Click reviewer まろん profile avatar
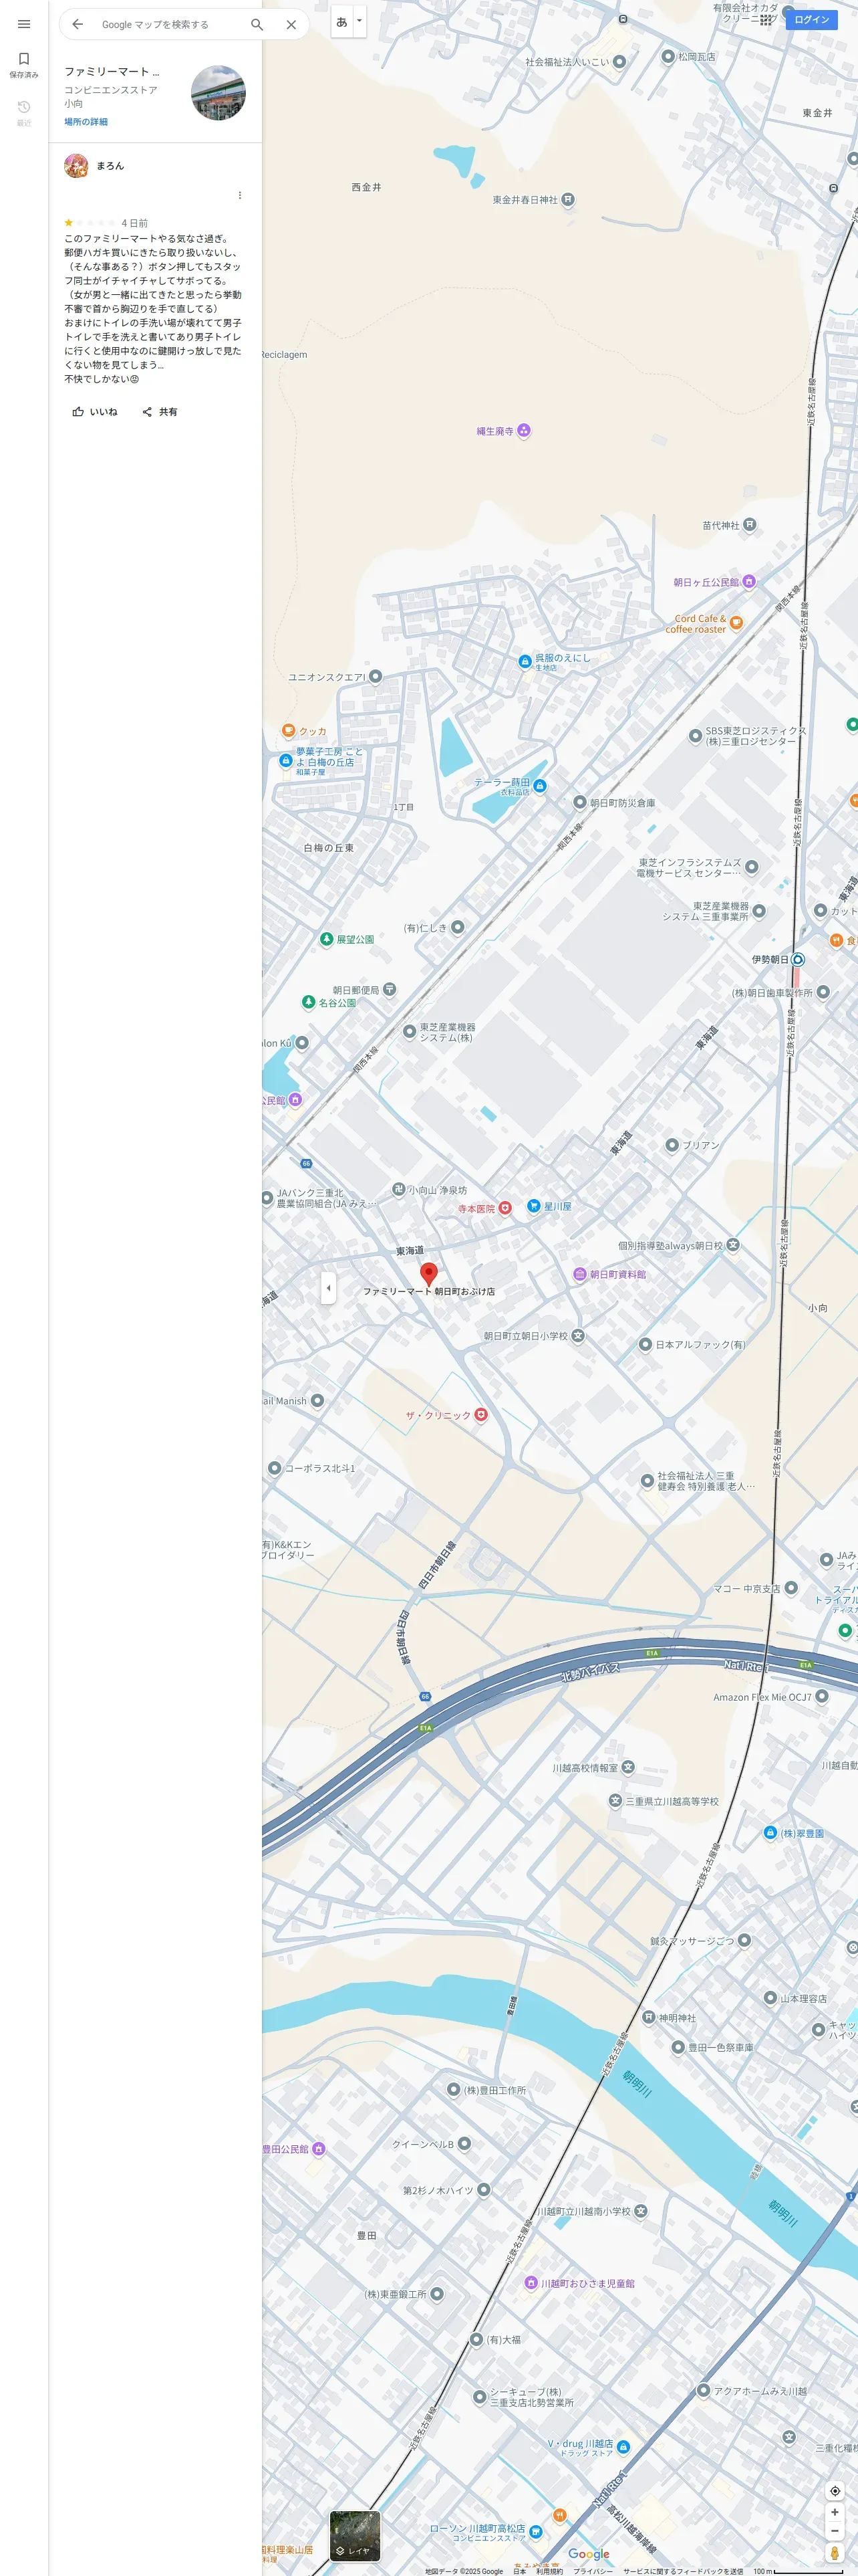Screen dimensions: 858x2576 [x=76, y=166]
